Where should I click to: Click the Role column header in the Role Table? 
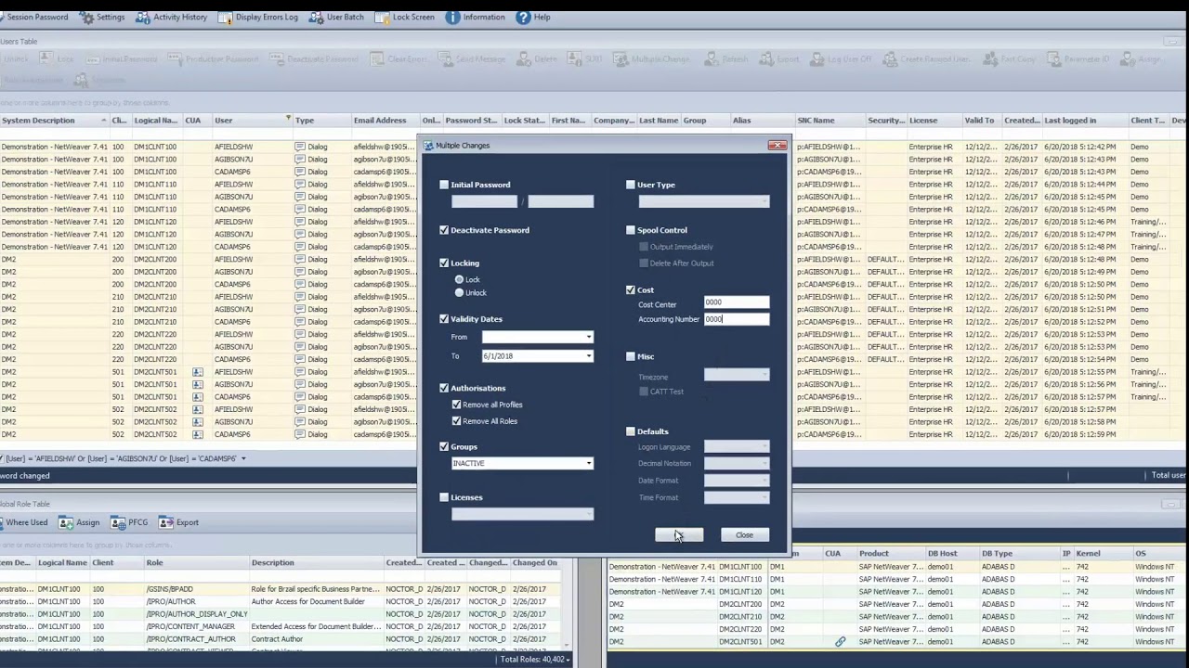pyautogui.click(x=195, y=562)
